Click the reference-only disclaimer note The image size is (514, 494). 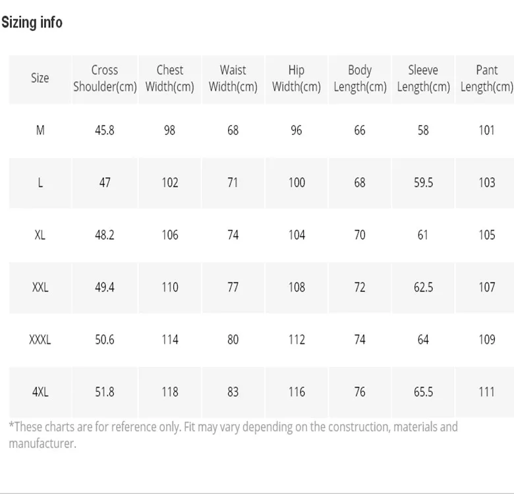click(x=233, y=435)
